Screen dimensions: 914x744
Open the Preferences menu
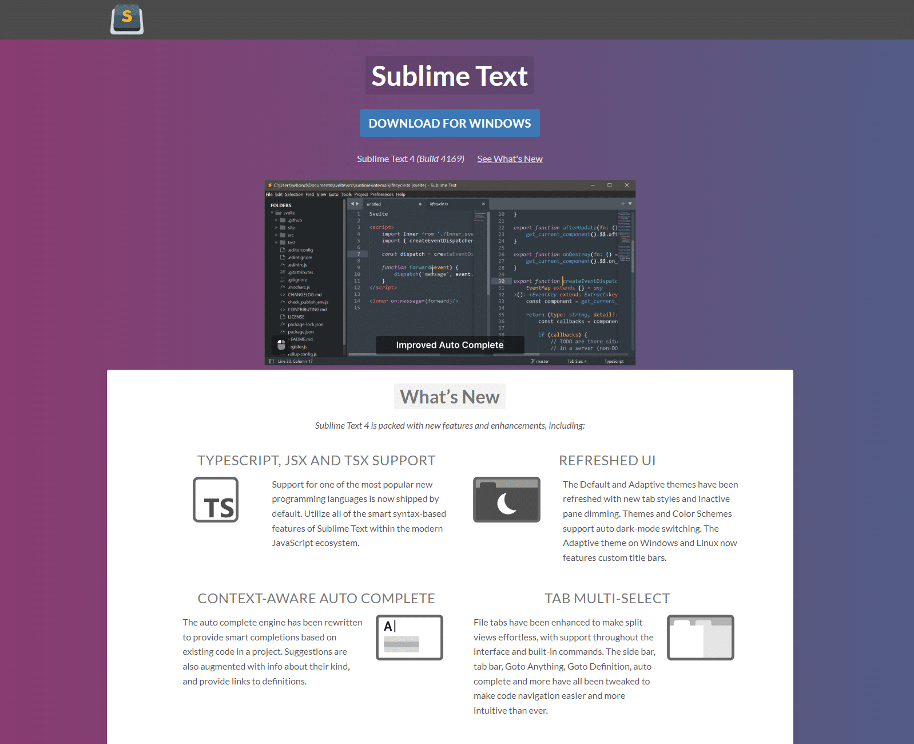[382, 195]
